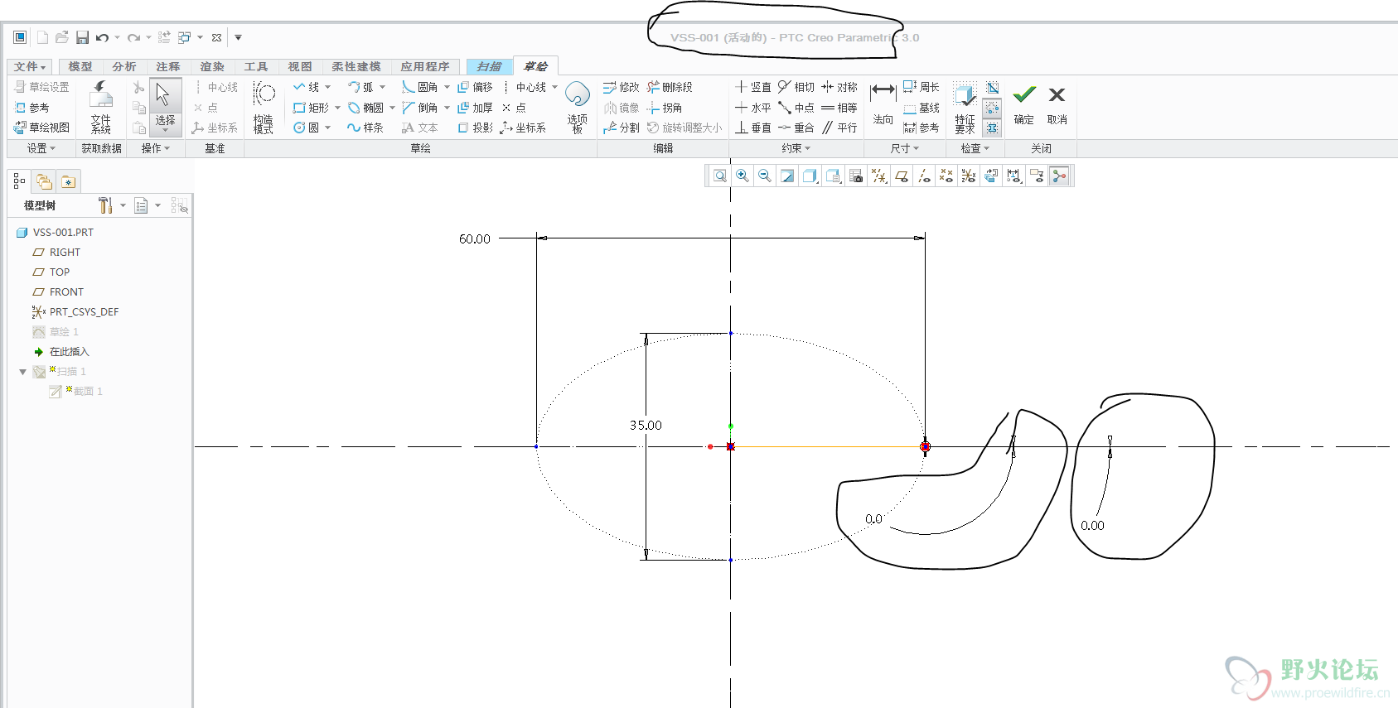Select the Circle (圆) sketch tool

306,128
